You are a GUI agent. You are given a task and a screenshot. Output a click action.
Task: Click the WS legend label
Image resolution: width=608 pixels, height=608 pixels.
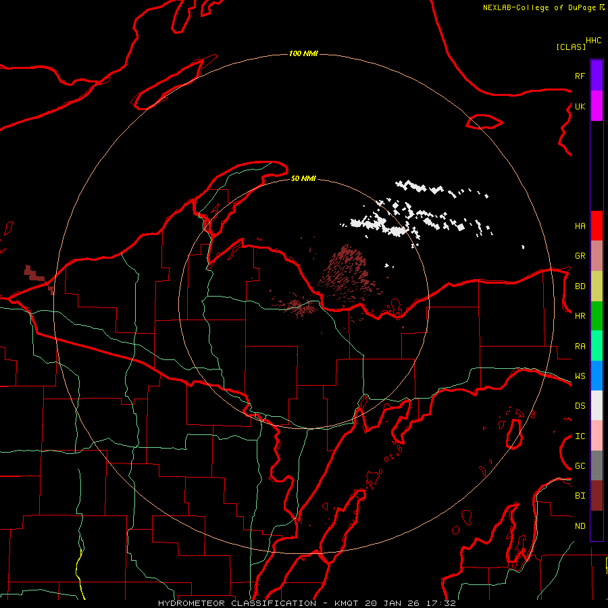(x=580, y=376)
